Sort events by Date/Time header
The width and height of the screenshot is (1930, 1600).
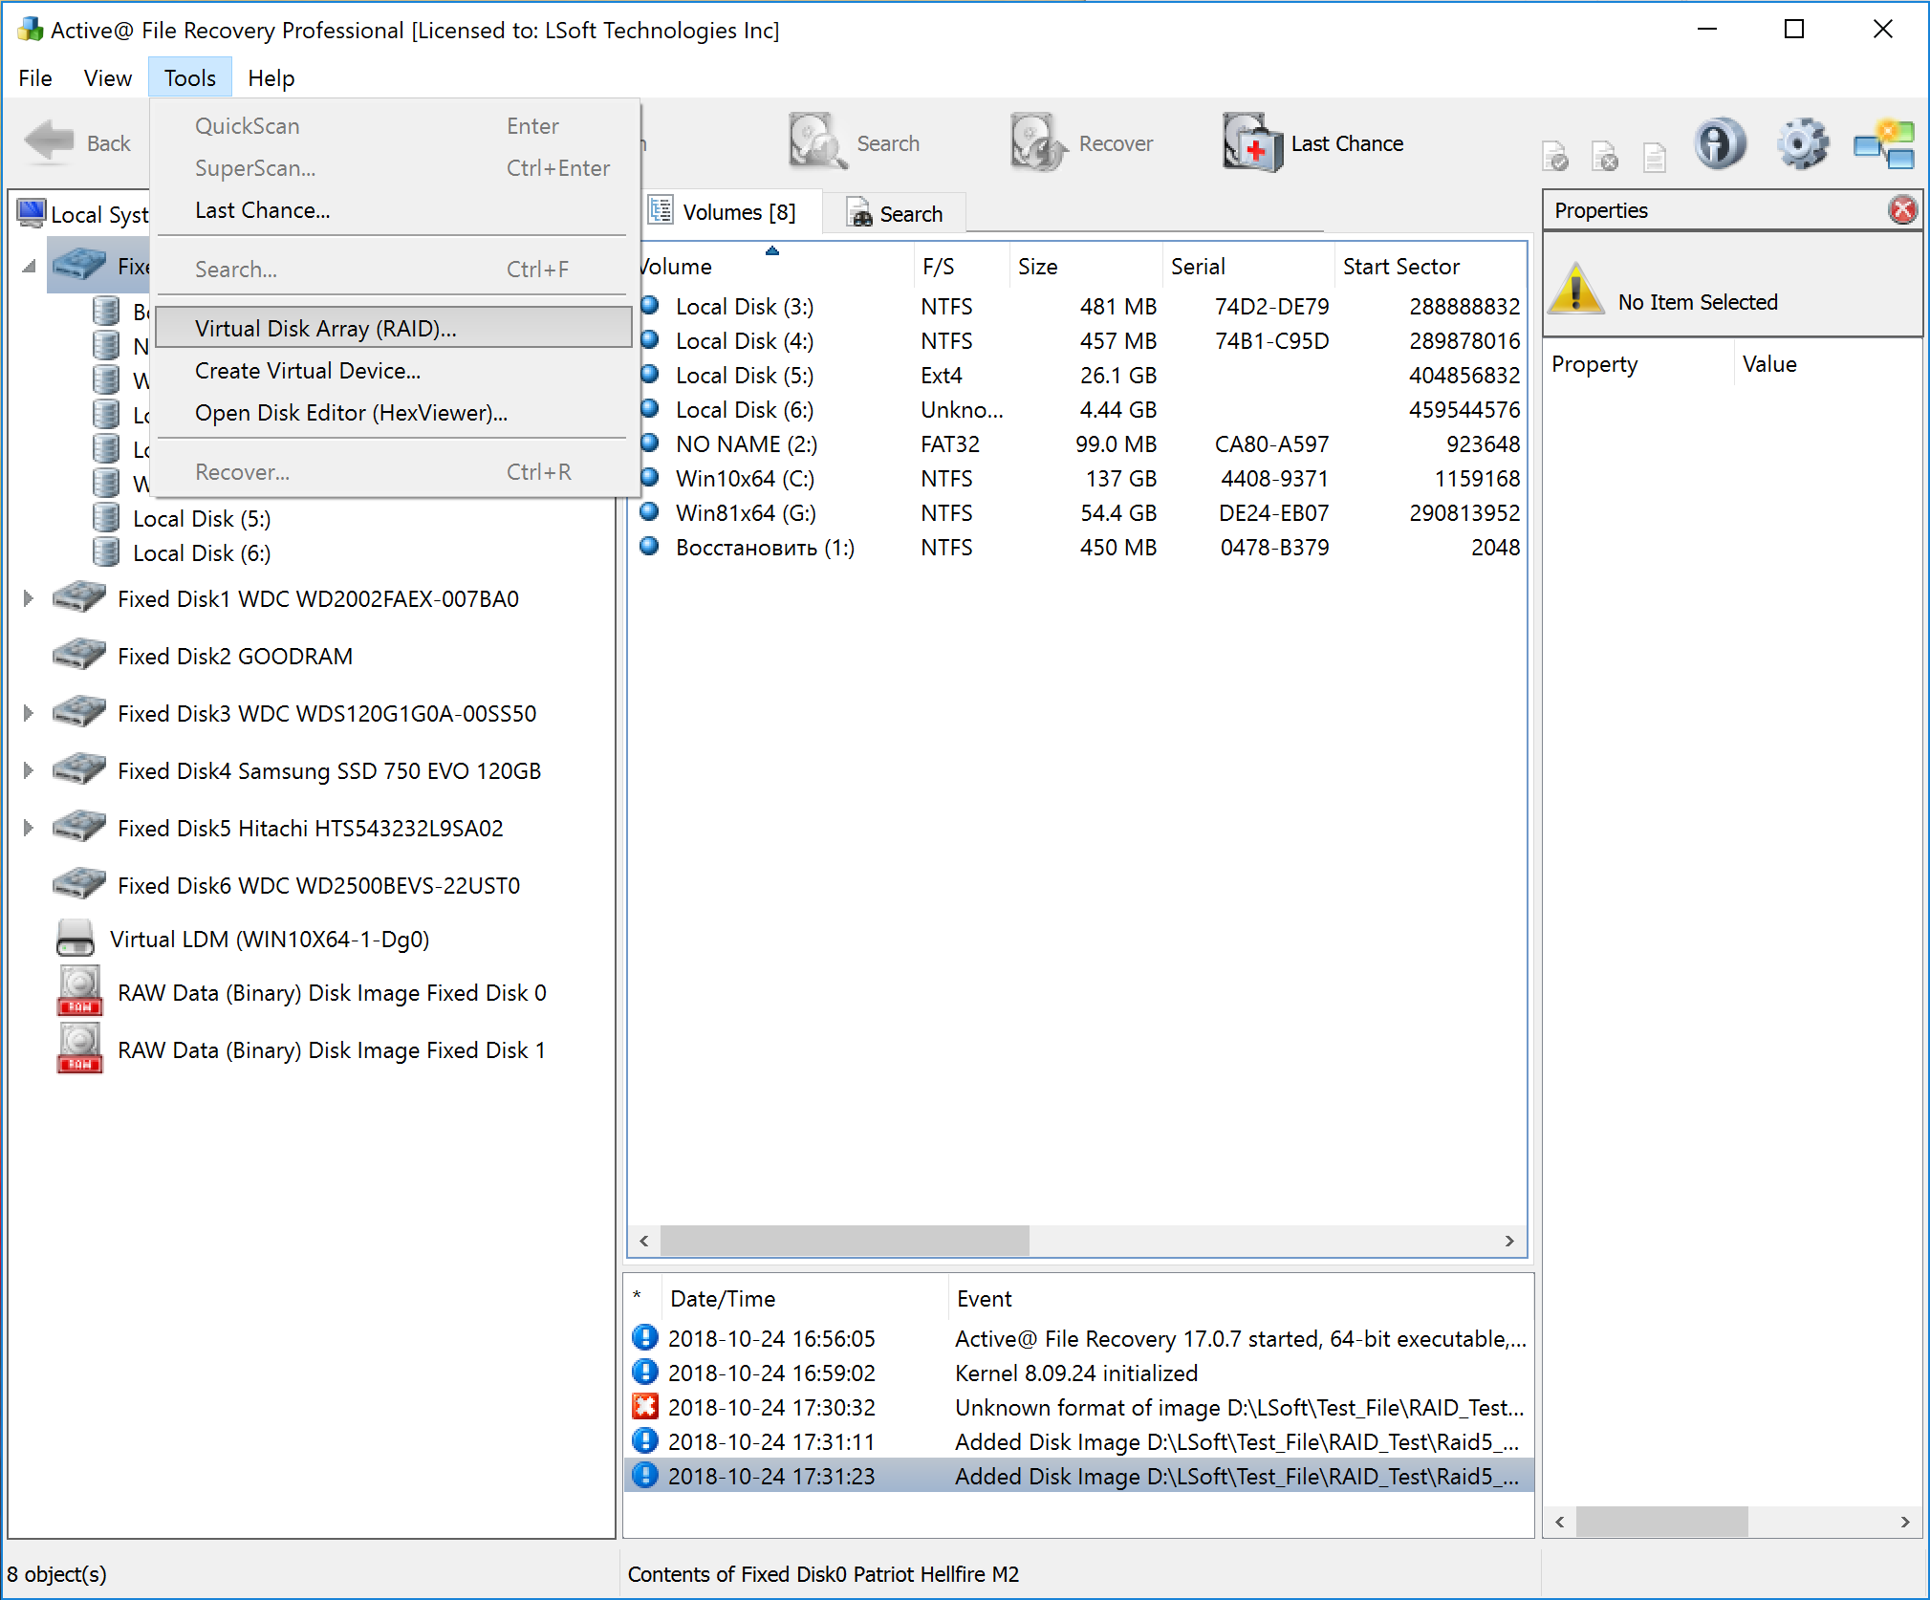[803, 1298]
